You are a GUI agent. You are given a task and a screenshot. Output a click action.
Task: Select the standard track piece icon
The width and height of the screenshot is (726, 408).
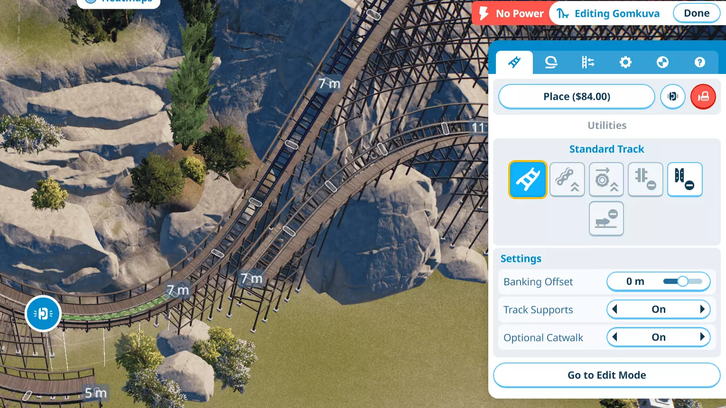point(528,180)
